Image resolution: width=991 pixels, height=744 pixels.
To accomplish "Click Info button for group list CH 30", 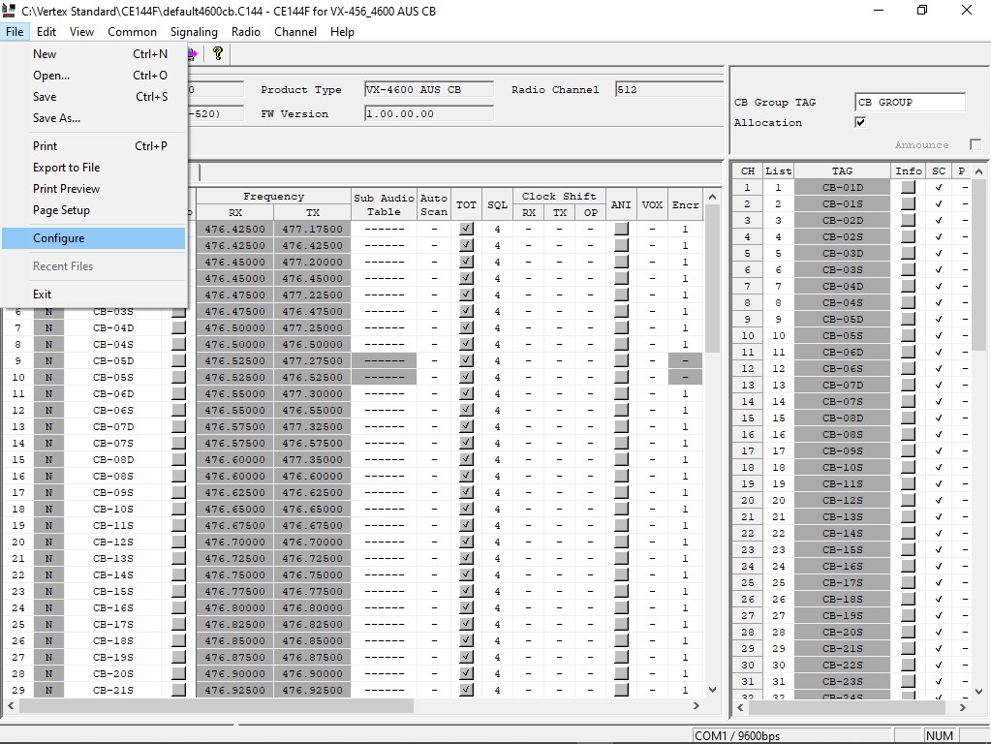I will (909, 665).
